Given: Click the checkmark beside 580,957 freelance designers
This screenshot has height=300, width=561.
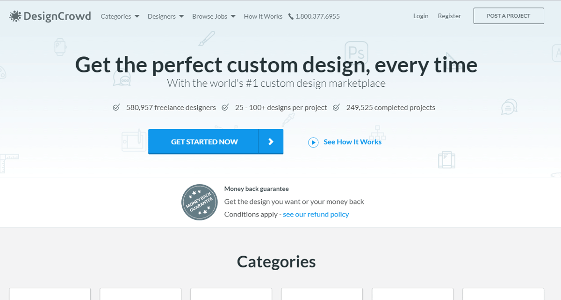Looking at the screenshot, I should pos(116,107).
